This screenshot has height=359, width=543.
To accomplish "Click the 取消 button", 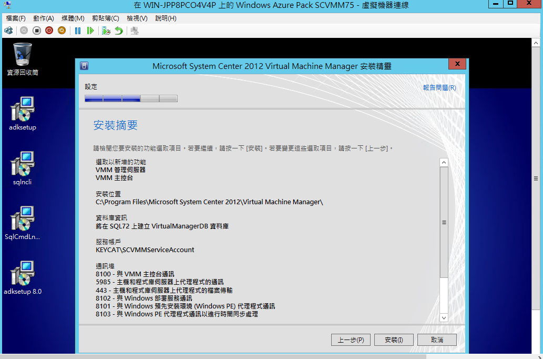I will (x=437, y=340).
